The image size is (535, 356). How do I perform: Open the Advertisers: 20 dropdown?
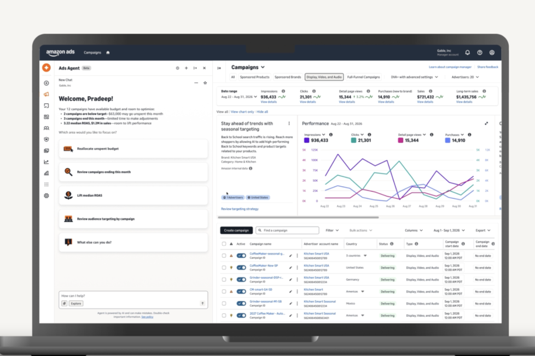click(465, 77)
